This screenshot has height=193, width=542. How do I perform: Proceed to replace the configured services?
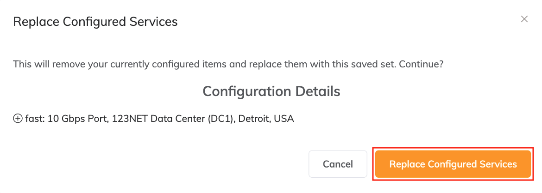(x=453, y=164)
